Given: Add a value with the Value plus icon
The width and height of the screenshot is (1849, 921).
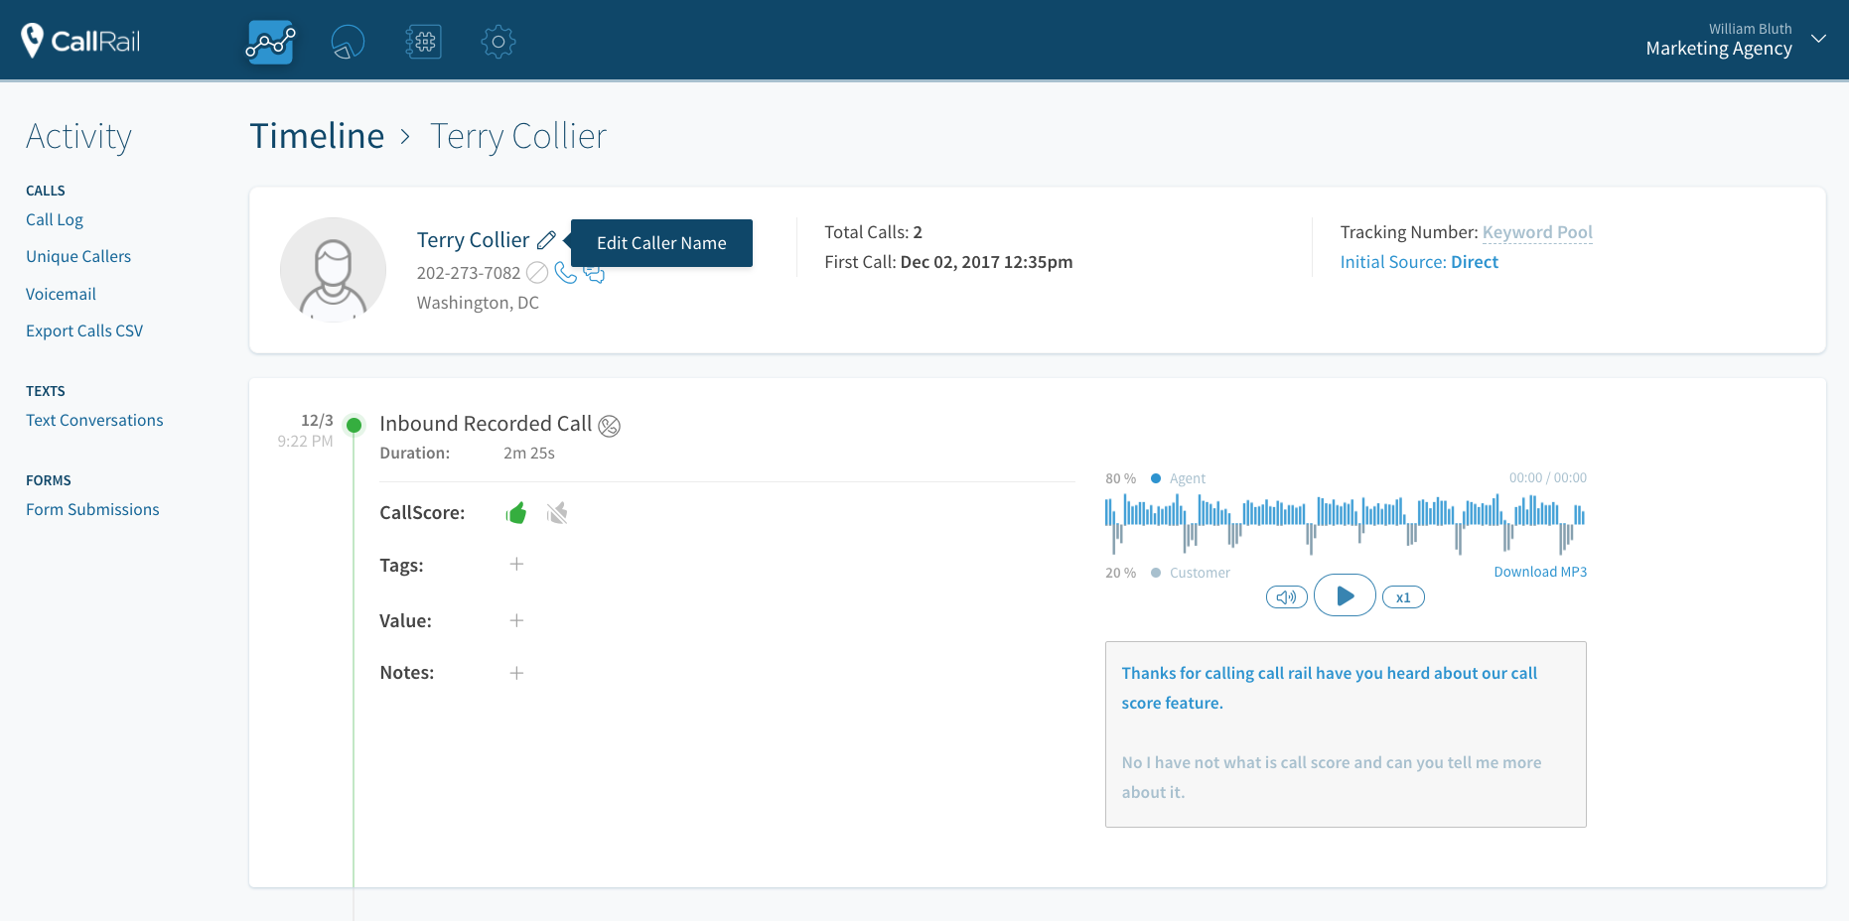Looking at the screenshot, I should pos(516,620).
